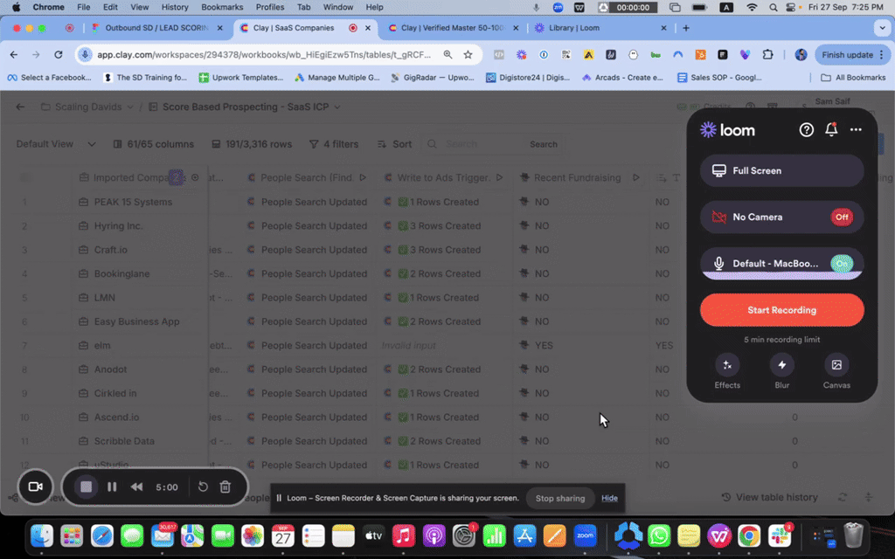
Task: Delete recording with trash icon
Action: click(x=225, y=487)
